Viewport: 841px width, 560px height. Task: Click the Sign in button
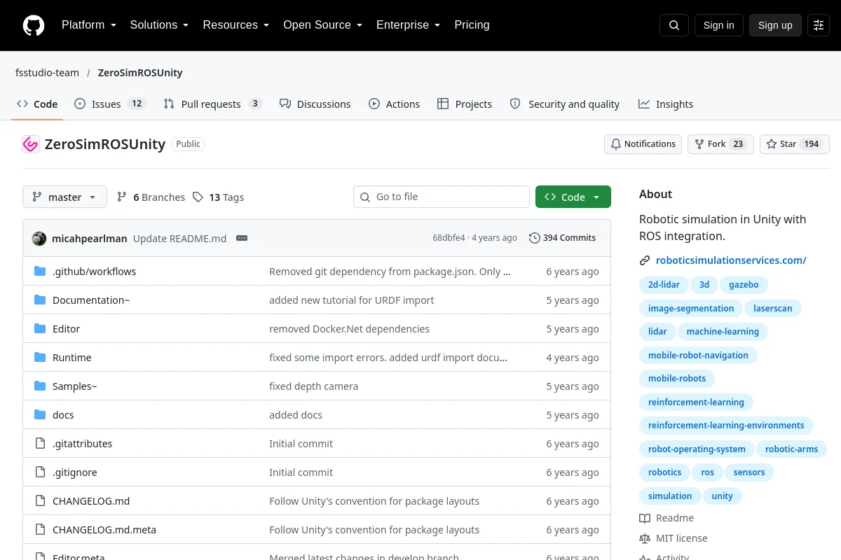tap(718, 25)
